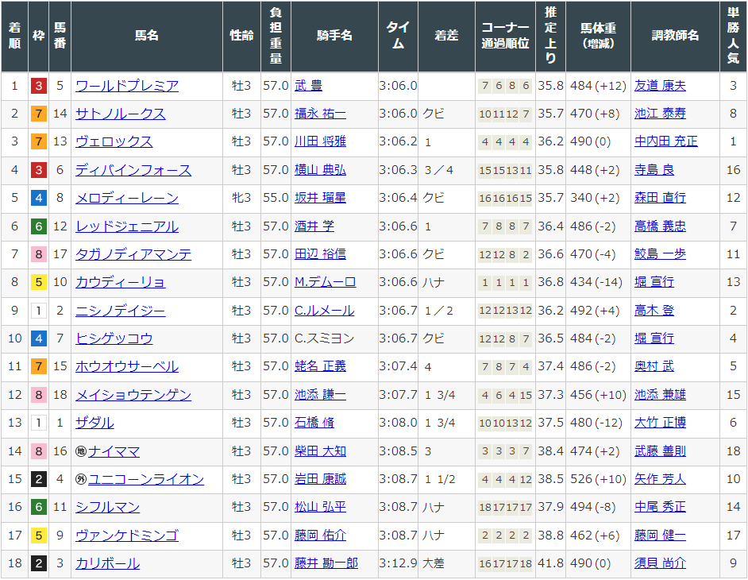Open trainer 中尾 秀正 page
The image size is (748, 580).
tap(660, 507)
